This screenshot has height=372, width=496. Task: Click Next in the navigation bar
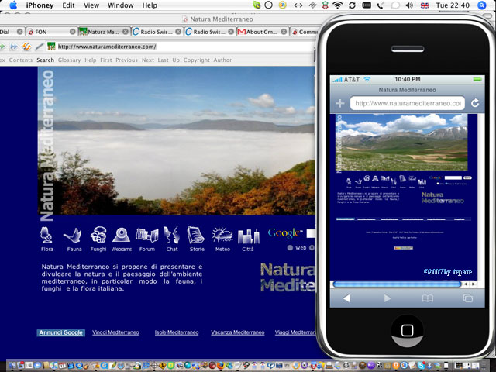(148, 60)
